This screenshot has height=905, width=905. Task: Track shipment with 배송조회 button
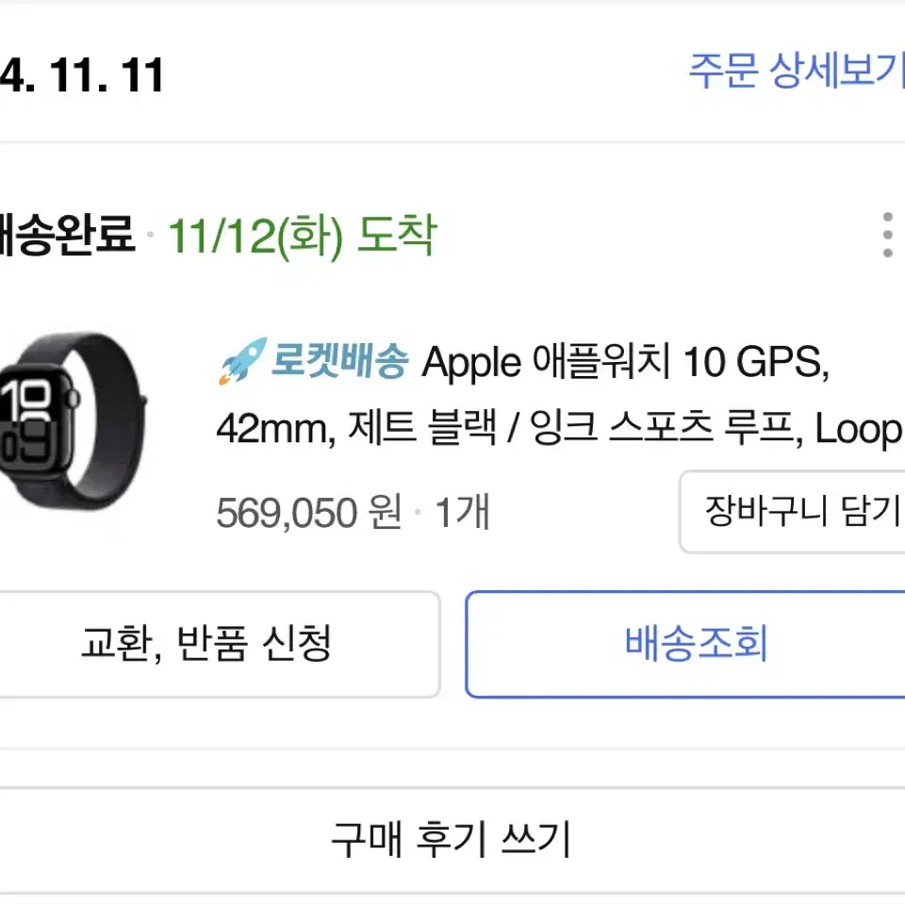[x=685, y=644]
